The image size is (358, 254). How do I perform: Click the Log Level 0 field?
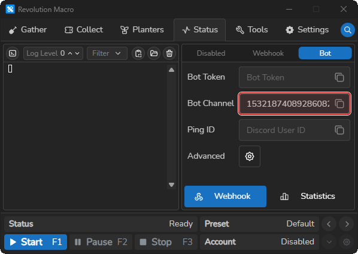click(53, 53)
